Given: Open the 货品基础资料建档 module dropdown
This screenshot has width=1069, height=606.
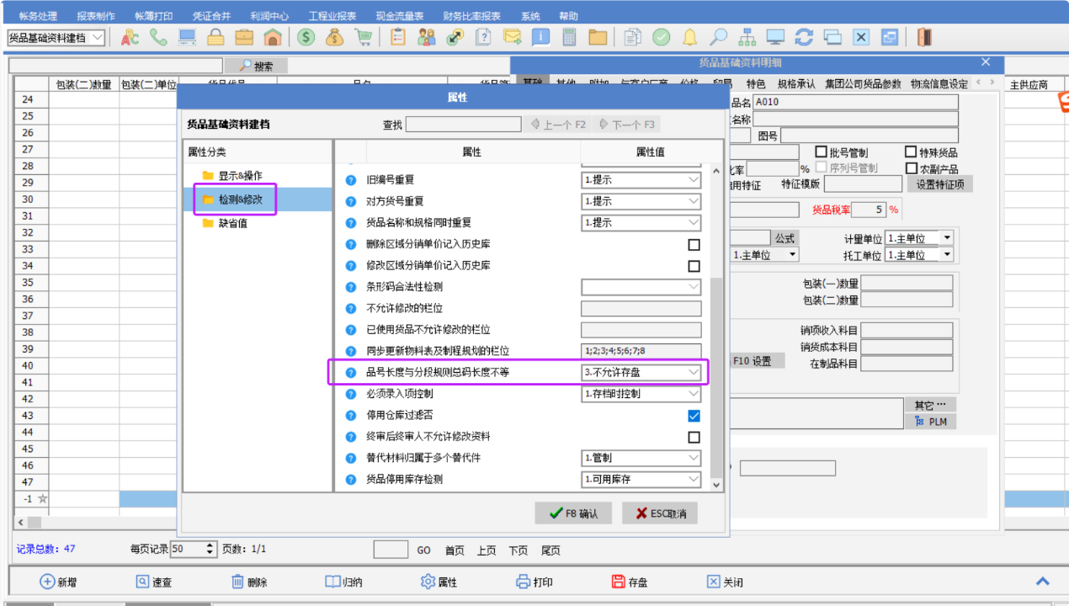Looking at the screenshot, I should pyautogui.click(x=98, y=38).
